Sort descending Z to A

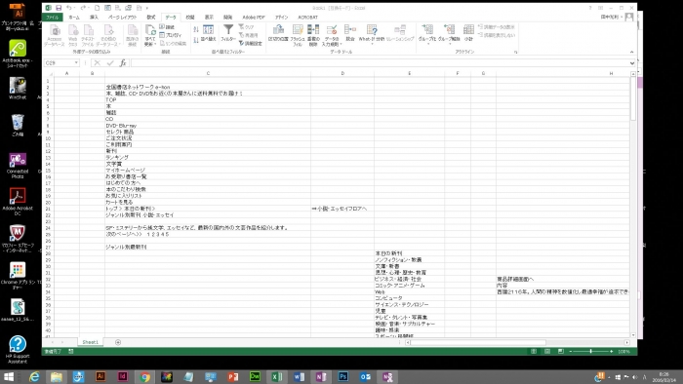tap(196, 40)
